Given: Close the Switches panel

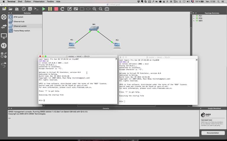Looking at the screenshot, I should pos(9,13).
